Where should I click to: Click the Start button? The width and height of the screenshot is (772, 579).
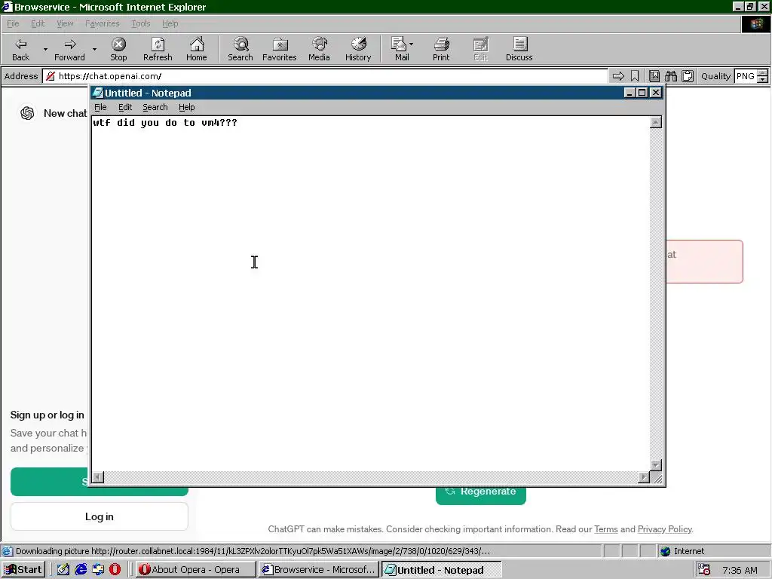[x=23, y=570]
